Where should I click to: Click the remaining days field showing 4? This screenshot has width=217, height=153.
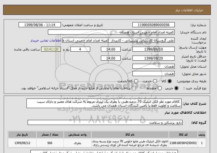[80, 49]
